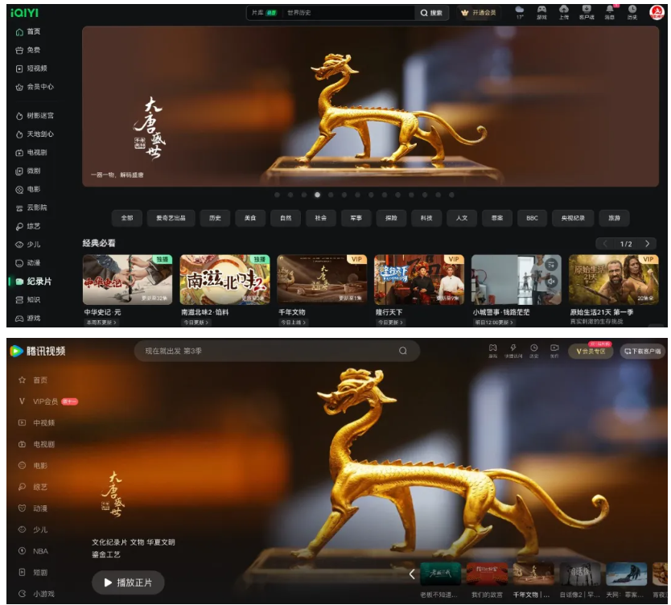
Task: Open the 客户端 download icon in iQIYI header
Action: point(587,12)
